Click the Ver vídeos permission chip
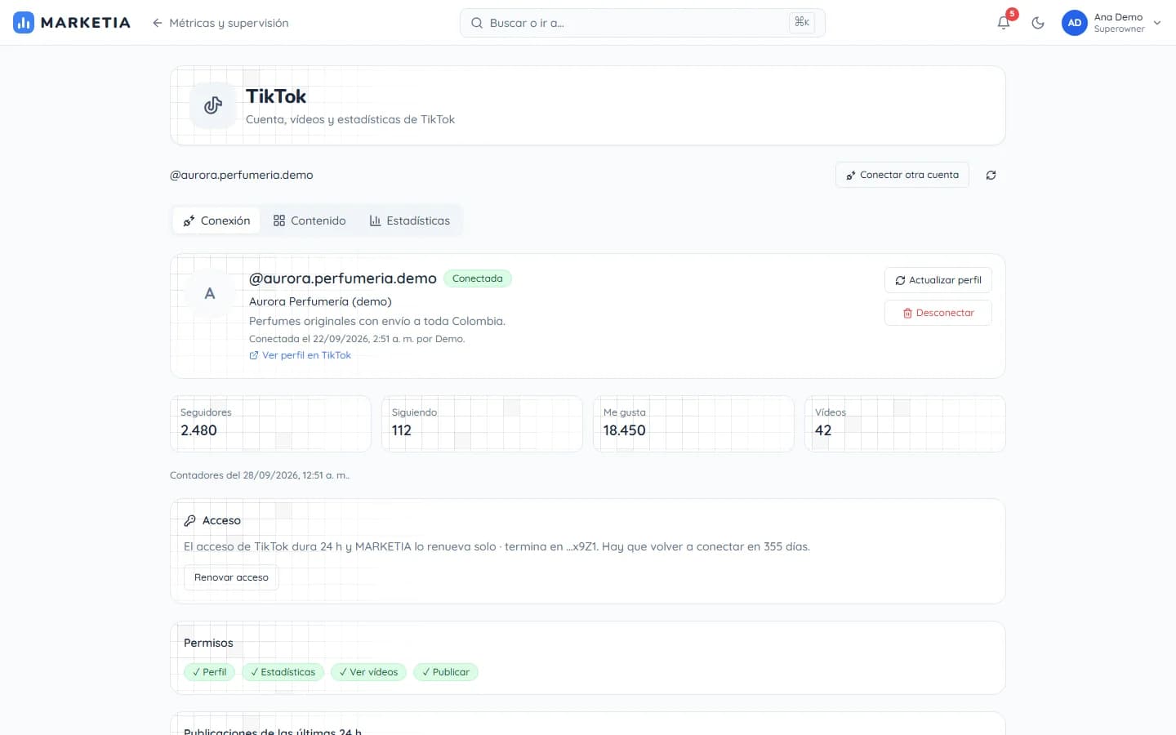This screenshot has height=735, width=1176. (368, 672)
